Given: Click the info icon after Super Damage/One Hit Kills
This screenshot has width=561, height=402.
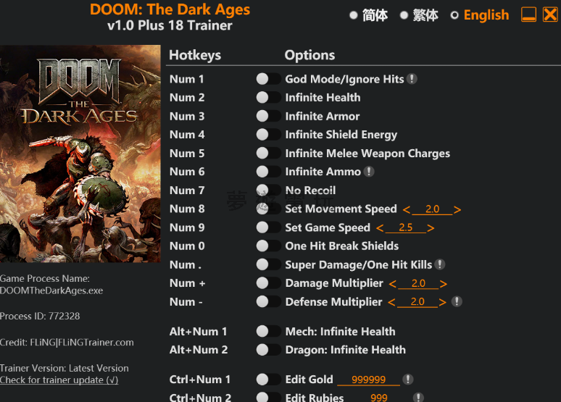Looking at the screenshot, I should (x=440, y=264).
